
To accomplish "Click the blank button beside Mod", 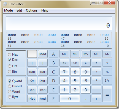I will (x=32, y=54).
